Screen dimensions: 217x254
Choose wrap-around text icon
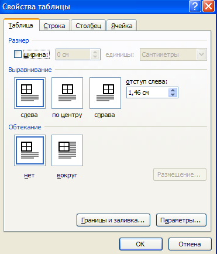pyautogui.click(x=67, y=150)
